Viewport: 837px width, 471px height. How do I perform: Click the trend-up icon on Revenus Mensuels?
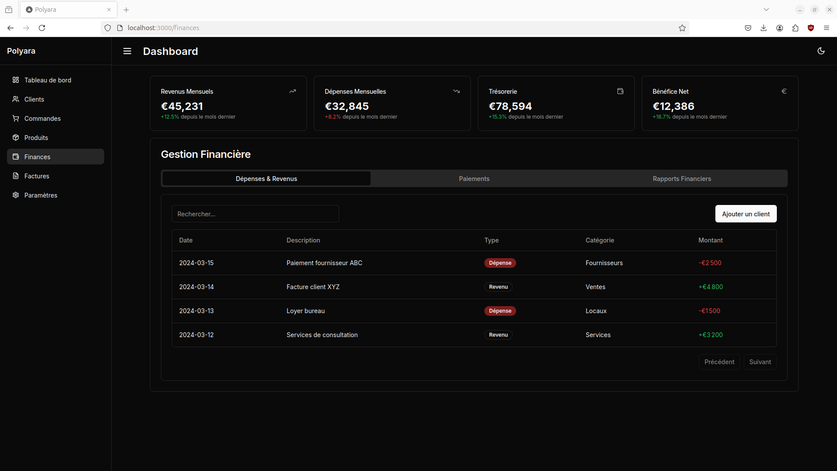293,91
